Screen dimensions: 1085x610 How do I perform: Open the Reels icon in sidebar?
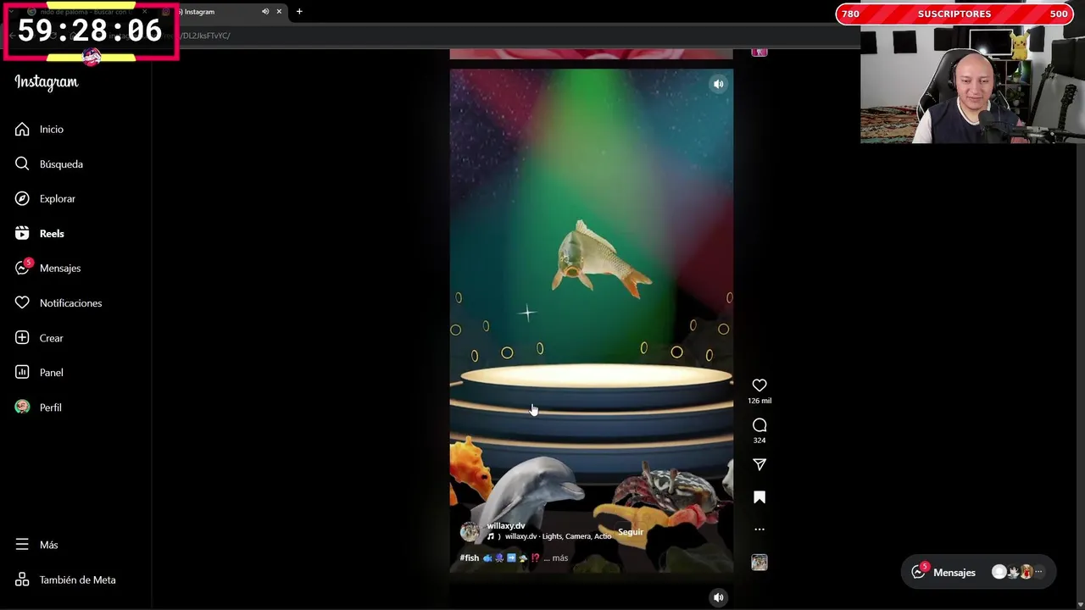coord(22,233)
